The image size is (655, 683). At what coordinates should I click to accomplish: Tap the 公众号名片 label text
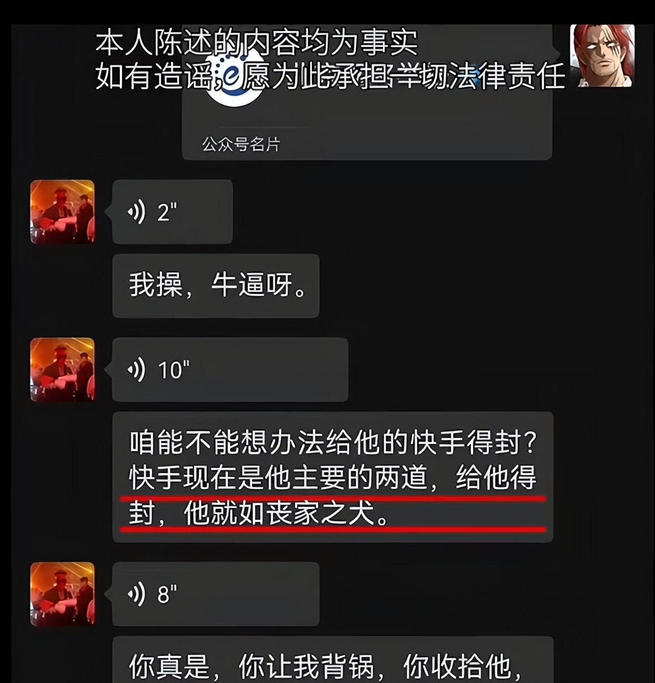point(241,145)
